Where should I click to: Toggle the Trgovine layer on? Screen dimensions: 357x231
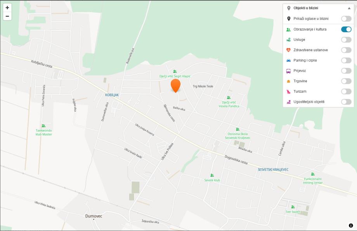[x=346, y=81]
